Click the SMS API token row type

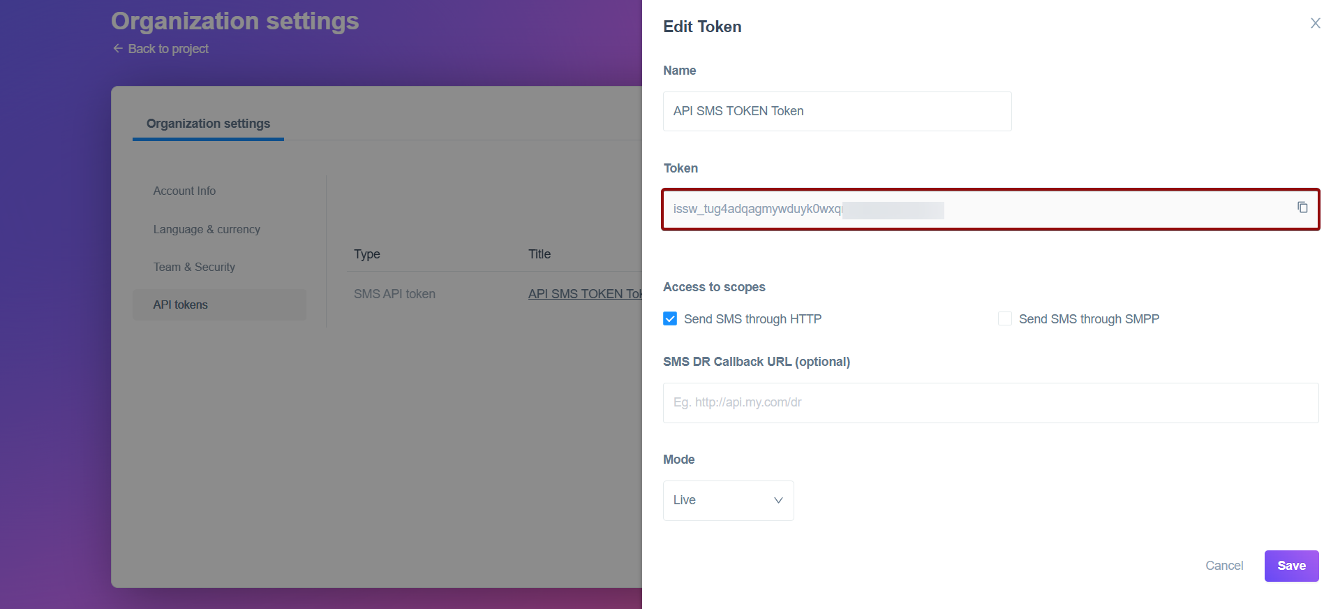click(394, 294)
